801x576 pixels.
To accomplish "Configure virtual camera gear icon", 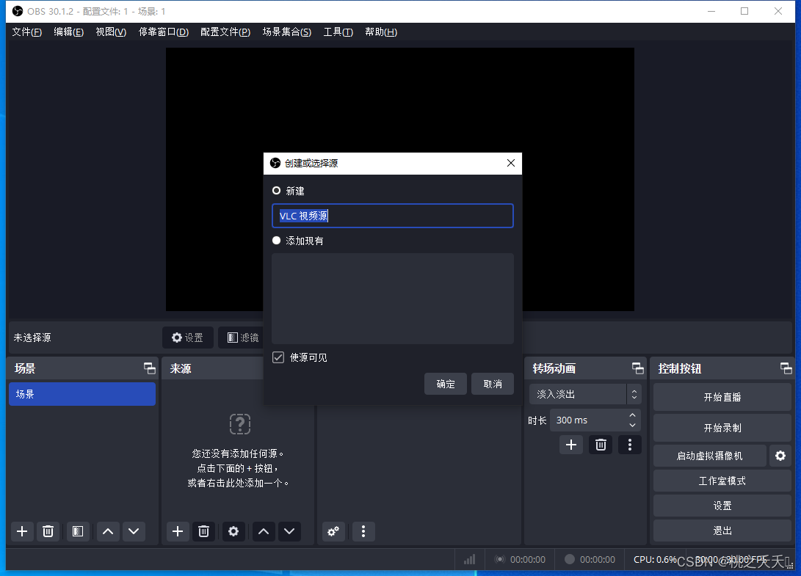I will (x=780, y=456).
